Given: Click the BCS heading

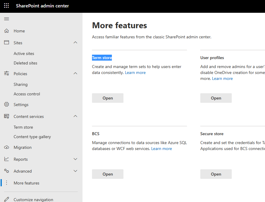Looking at the screenshot, I should point(96,134).
